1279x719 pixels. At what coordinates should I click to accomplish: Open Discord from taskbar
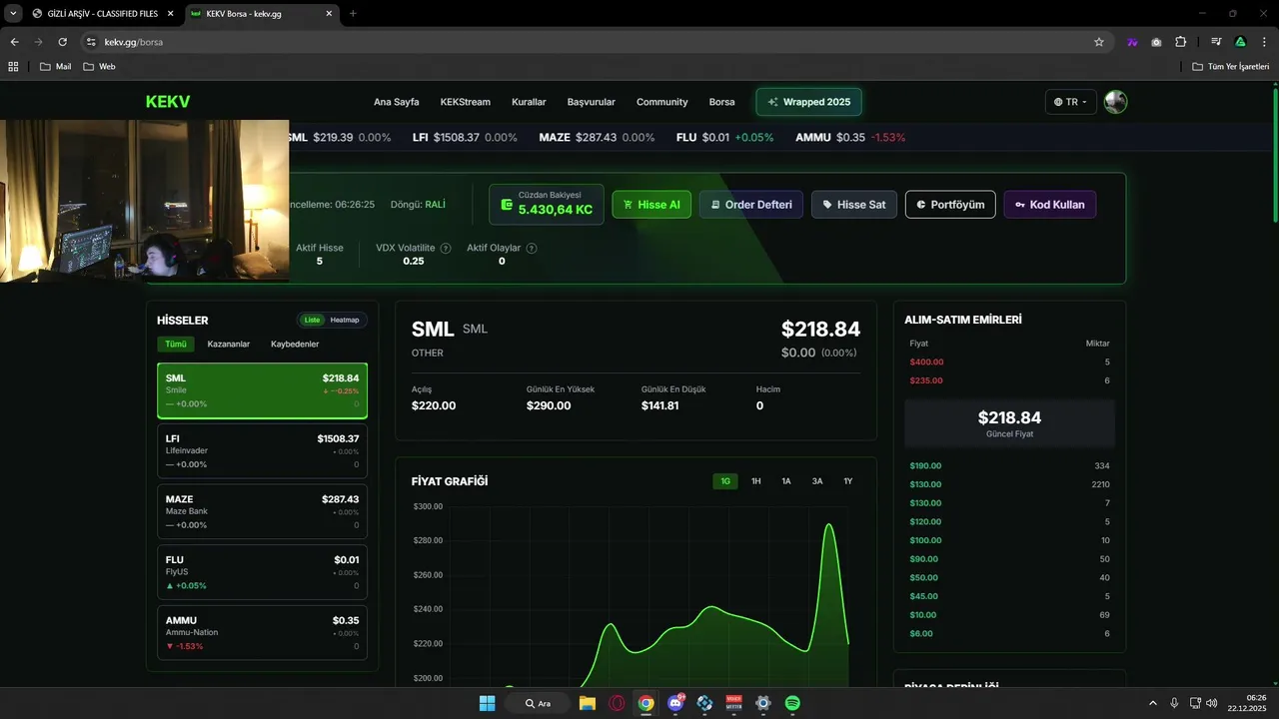pos(675,703)
